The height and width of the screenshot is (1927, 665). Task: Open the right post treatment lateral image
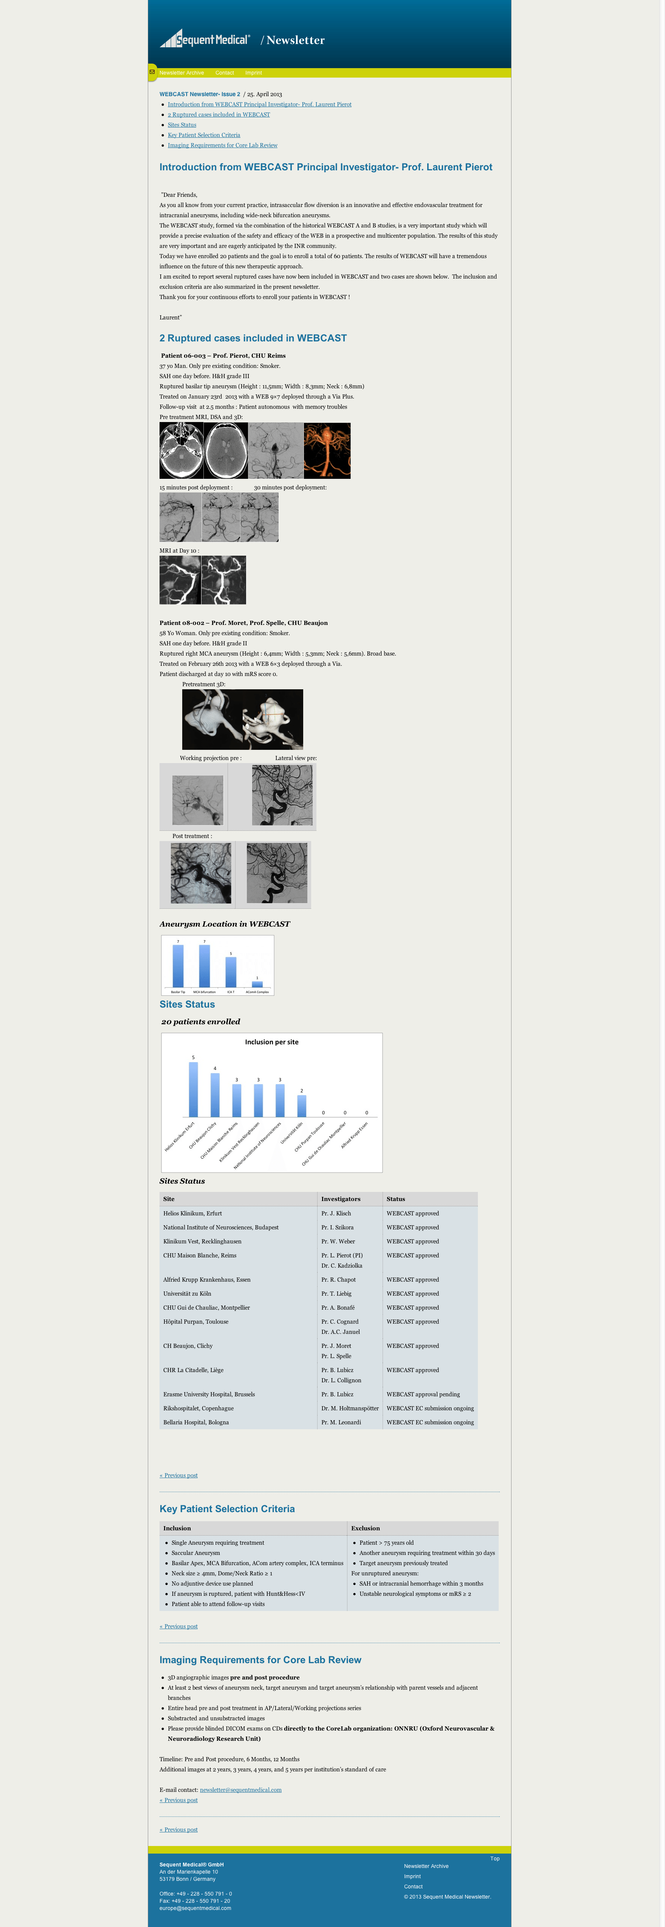277,873
